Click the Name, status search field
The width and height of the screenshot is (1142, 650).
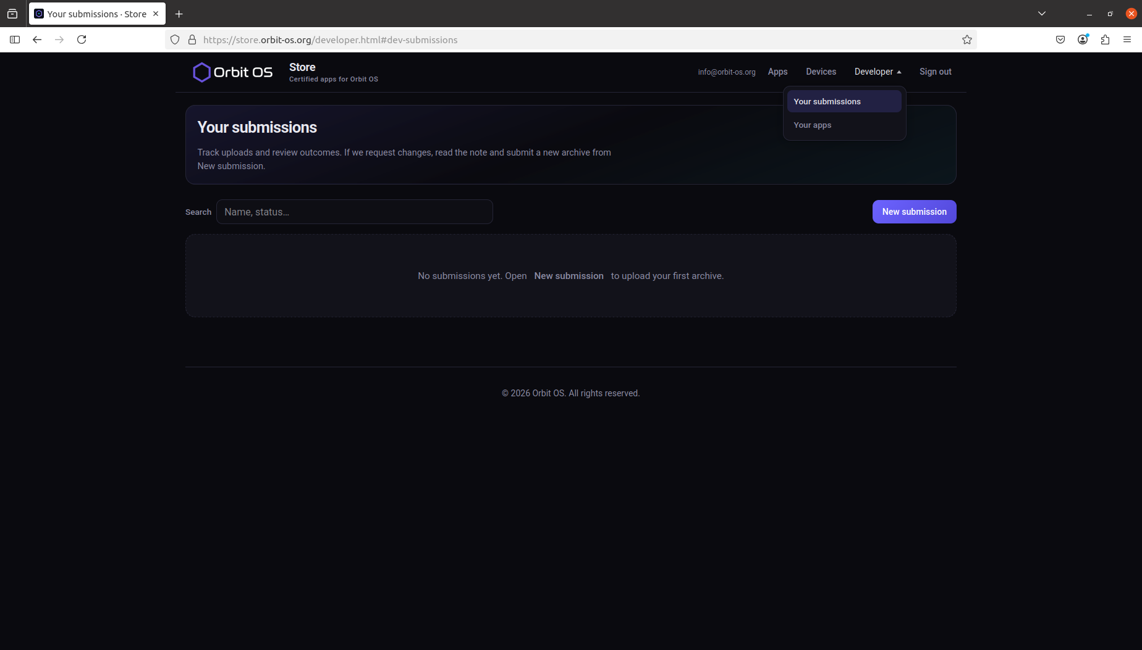click(x=355, y=212)
